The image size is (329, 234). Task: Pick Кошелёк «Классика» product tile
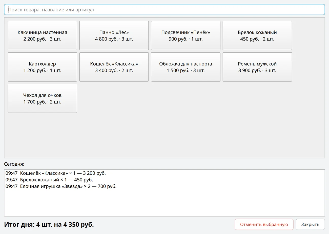pyautogui.click(x=114, y=67)
